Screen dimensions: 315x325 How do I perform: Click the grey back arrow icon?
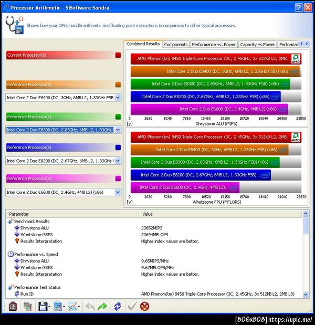click(90, 306)
